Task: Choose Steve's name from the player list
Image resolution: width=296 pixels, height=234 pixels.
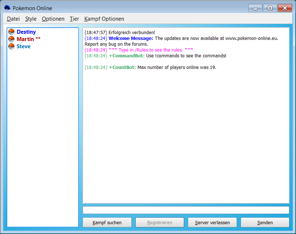Action: click(x=24, y=46)
